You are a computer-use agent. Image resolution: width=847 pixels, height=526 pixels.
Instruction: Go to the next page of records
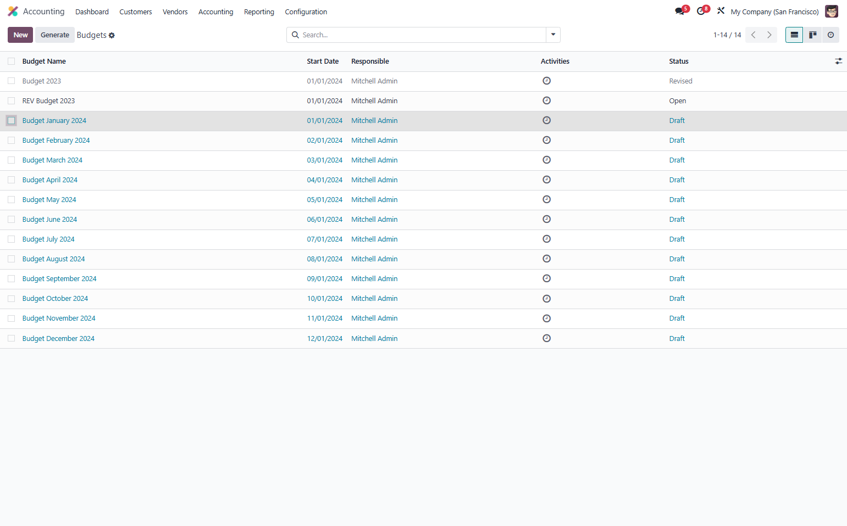pos(769,35)
